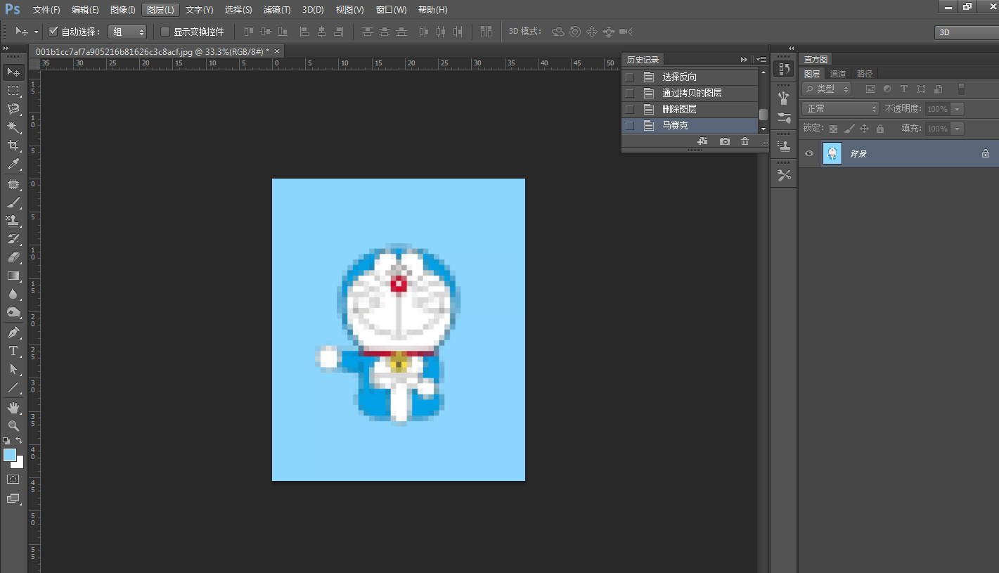The height and width of the screenshot is (573, 999).
Task: Switch to the 通道 tab
Action: point(837,74)
